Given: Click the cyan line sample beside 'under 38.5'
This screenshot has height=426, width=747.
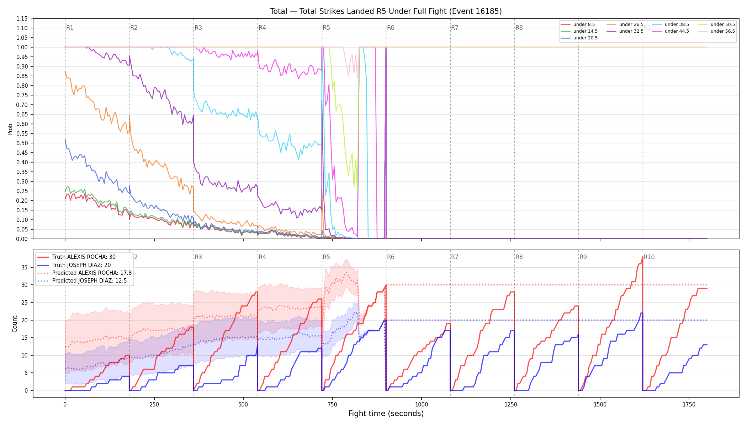Looking at the screenshot, I should 657,24.
